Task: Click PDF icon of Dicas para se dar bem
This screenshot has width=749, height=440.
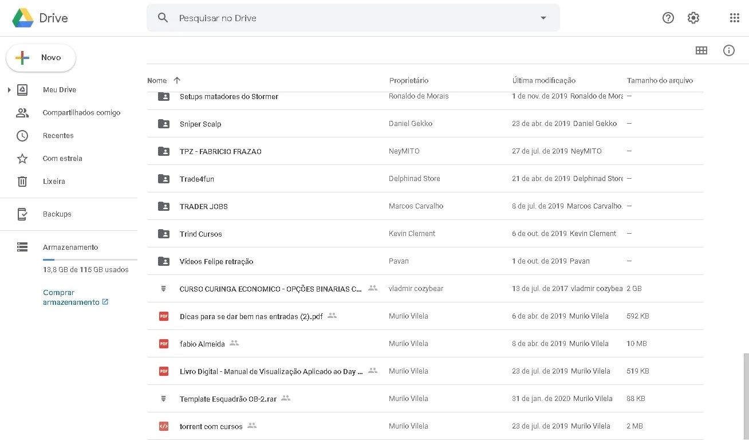Action: (164, 316)
